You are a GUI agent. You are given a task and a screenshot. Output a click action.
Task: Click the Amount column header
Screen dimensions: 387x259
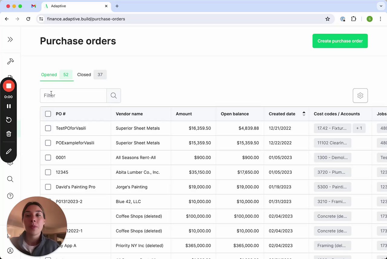(184, 114)
